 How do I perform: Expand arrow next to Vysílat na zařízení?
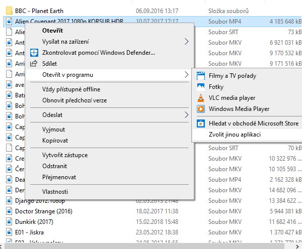186,42
